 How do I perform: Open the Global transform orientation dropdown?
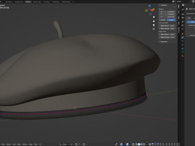pos(64,144)
